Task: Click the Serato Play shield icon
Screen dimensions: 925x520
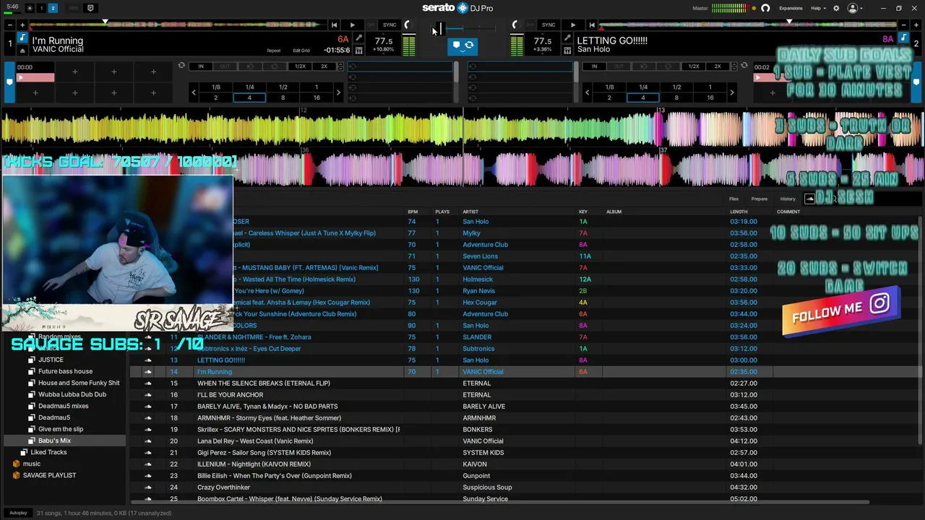Action: click(90, 8)
